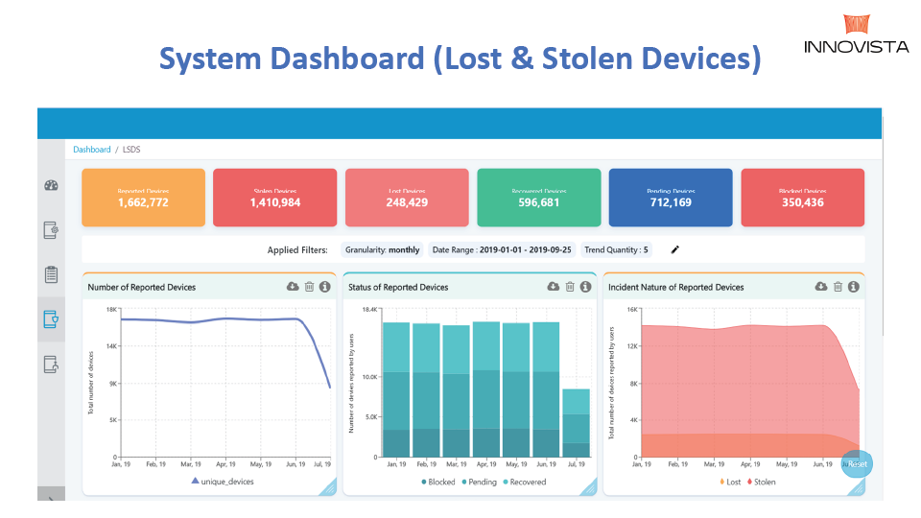Toggle the unique_devices legend entry
This screenshot has height=518, width=921.
(x=223, y=482)
